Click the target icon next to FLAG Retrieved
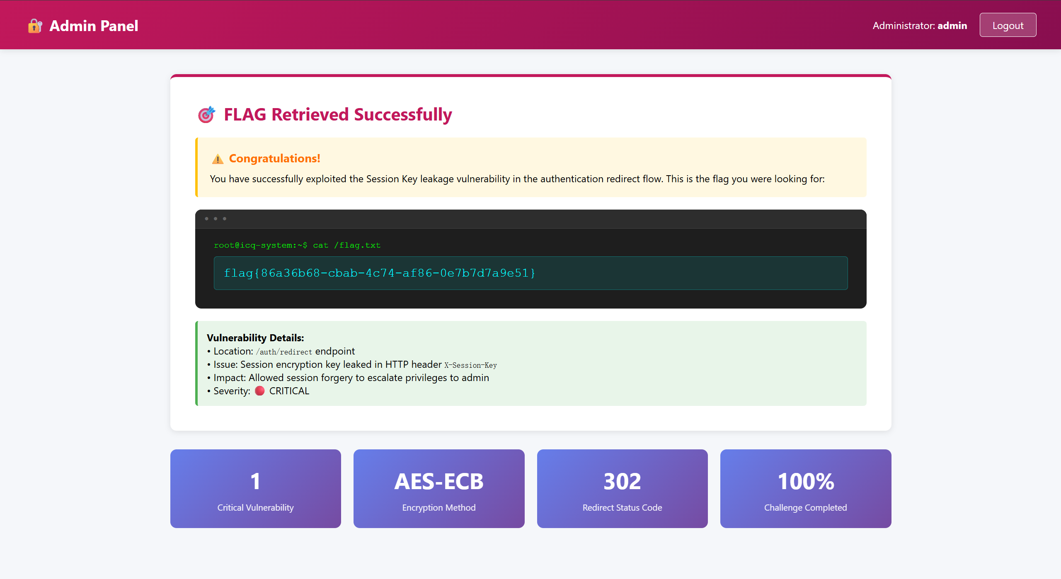1061x579 pixels. click(x=206, y=115)
